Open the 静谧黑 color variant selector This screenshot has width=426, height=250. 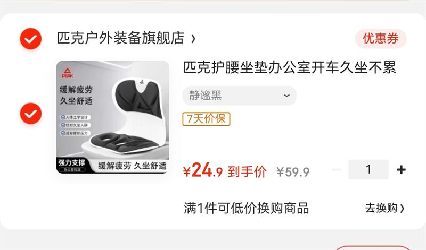239,96
